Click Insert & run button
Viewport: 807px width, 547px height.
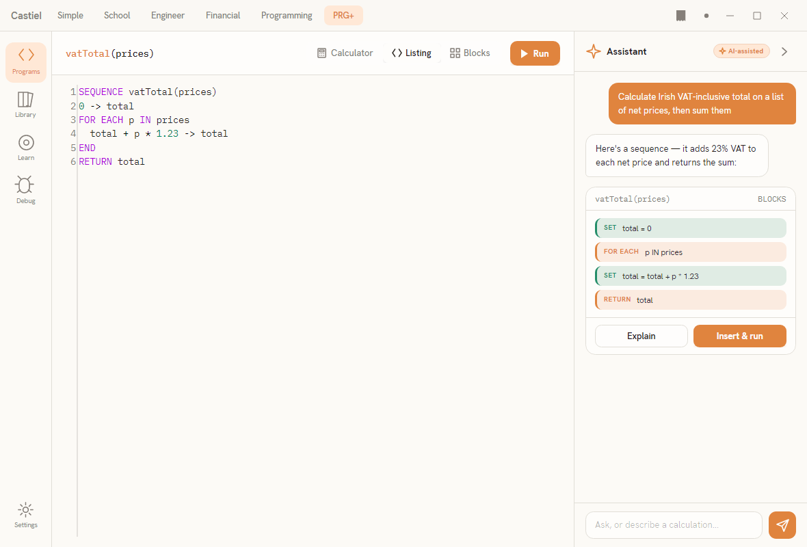[x=739, y=336]
